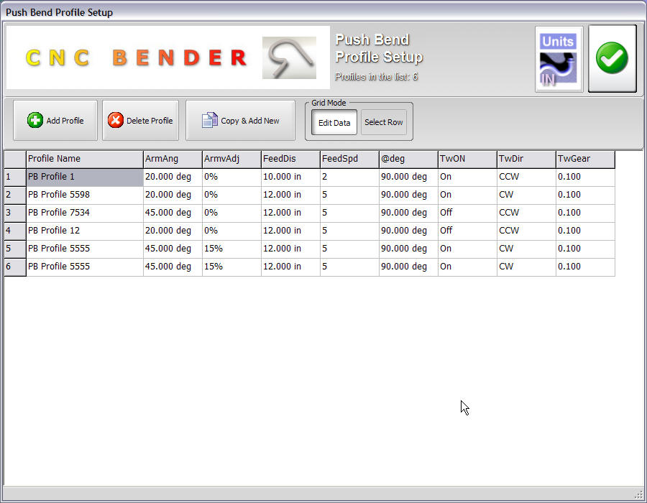
Task: Select row number 5 header
Action: click(x=14, y=249)
